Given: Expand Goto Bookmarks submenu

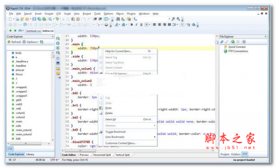Looking at the screenshot, I should pyautogui.click(x=127, y=137).
